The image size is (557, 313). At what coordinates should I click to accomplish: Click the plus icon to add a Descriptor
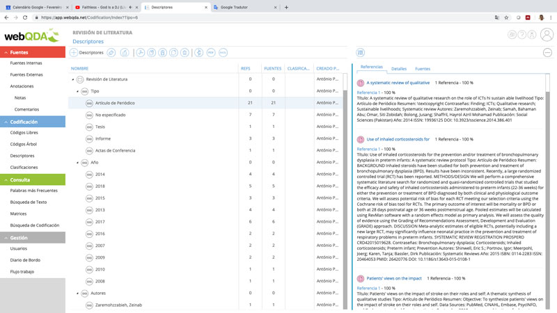[x=74, y=53]
